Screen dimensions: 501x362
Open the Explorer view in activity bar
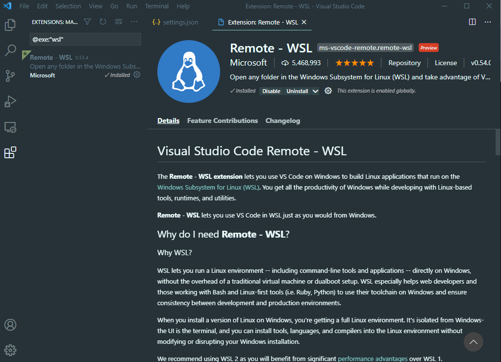pyautogui.click(x=10, y=25)
